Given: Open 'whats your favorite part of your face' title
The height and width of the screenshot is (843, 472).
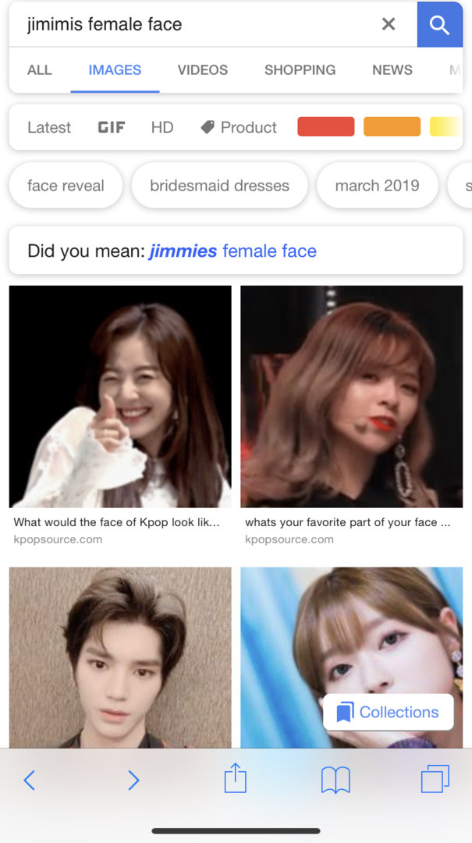Looking at the screenshot, I should point(348,522).
